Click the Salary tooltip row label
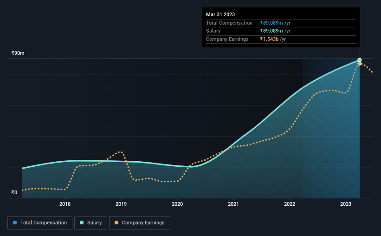 click(213, 31)
